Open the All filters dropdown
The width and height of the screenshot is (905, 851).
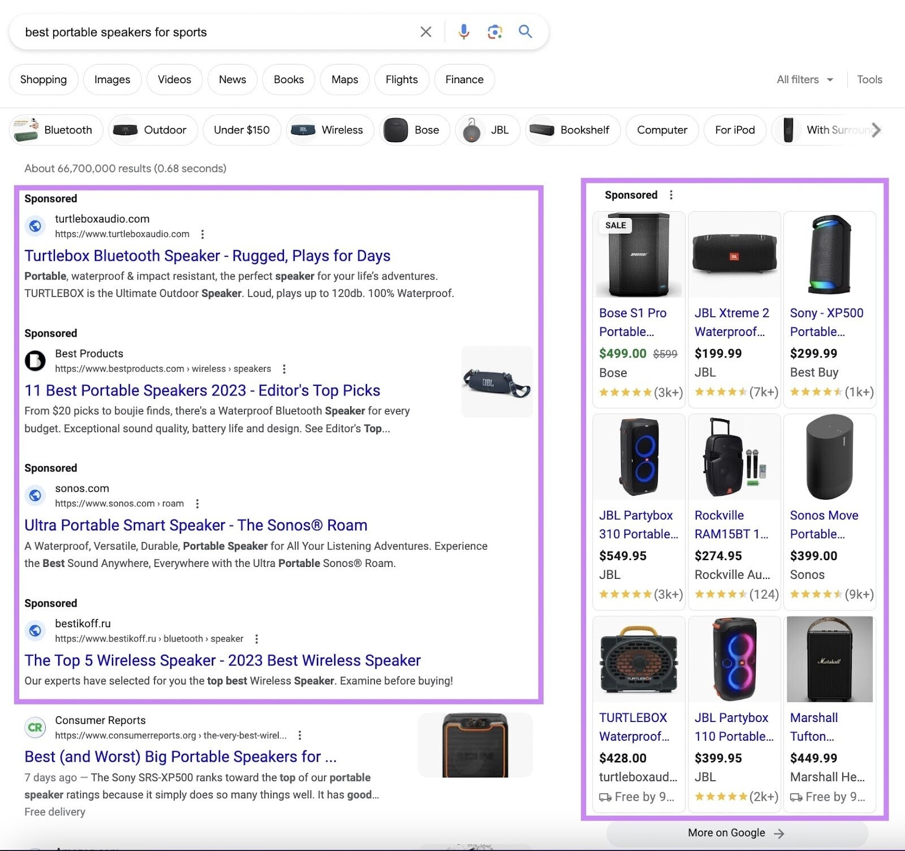tap(804, 79)
